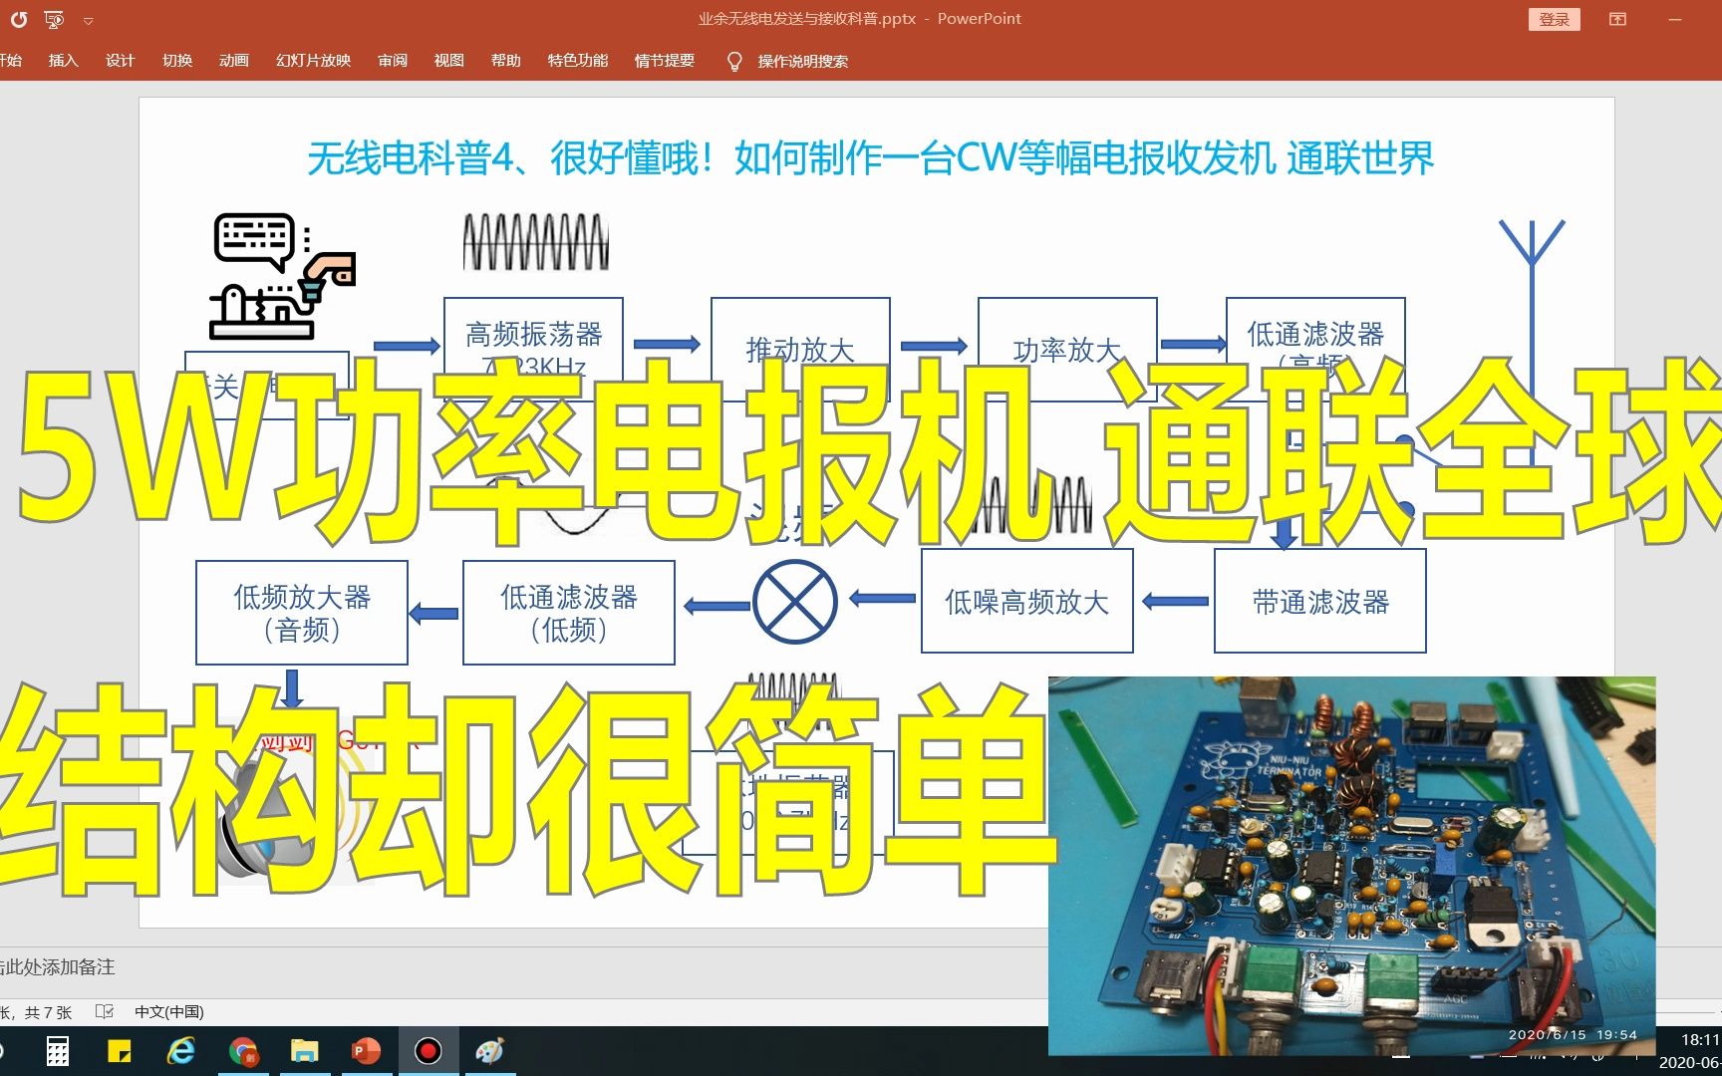
Task: Open Calculator from the taskbar
Action: click(x=58, y=1051)
